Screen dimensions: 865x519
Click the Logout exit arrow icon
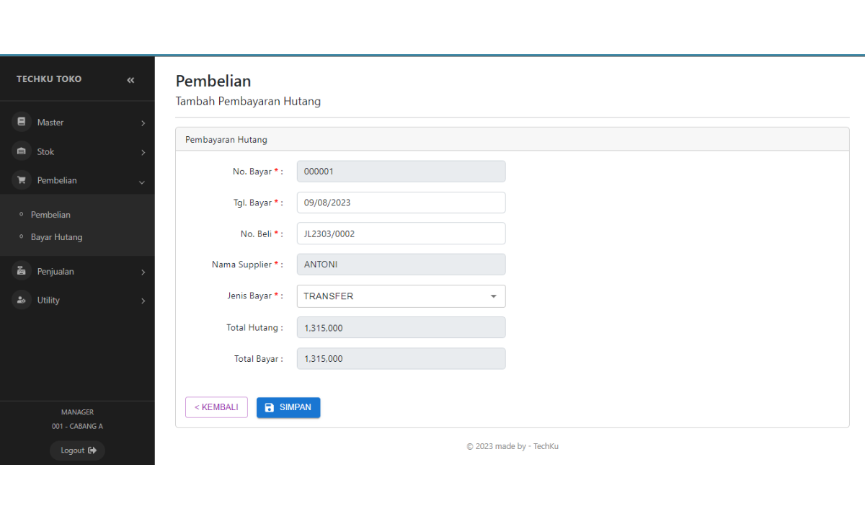pos(92,451)
